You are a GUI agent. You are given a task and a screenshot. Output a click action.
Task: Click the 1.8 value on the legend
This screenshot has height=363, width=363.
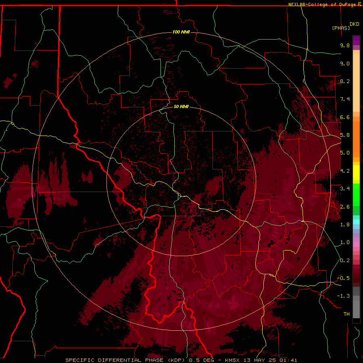coord(345,225)
